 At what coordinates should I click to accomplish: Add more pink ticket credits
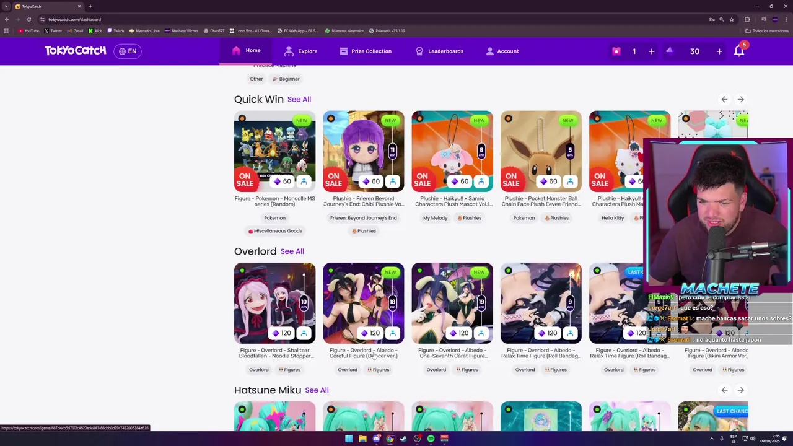(652, 51)
